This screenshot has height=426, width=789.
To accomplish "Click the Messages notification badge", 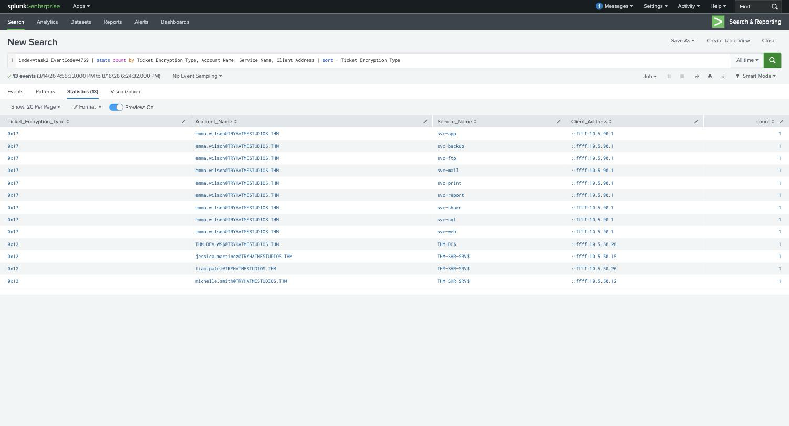I will 599,6.
